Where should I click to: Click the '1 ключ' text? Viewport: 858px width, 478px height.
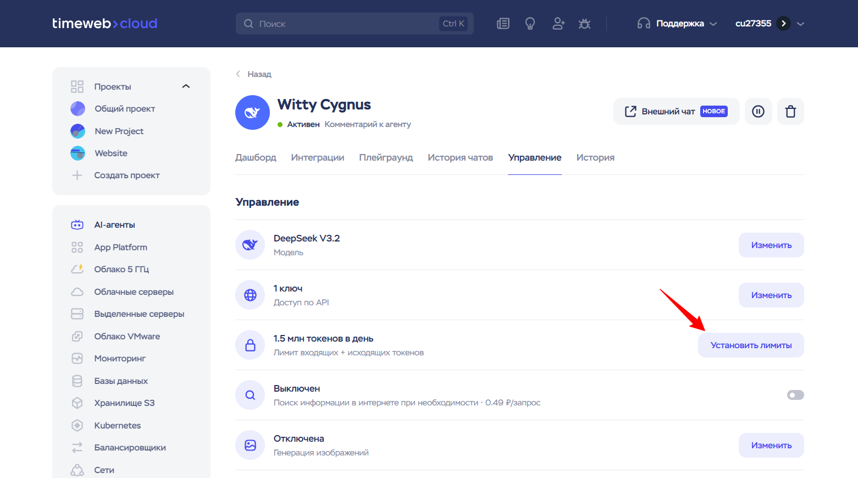pos(288,288)
